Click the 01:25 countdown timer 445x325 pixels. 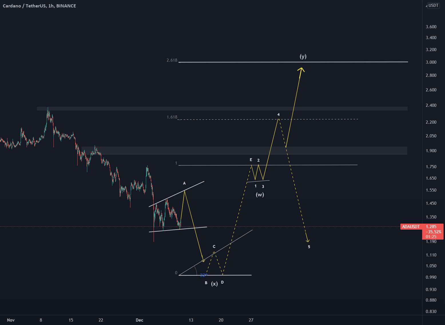pos(431,237)
